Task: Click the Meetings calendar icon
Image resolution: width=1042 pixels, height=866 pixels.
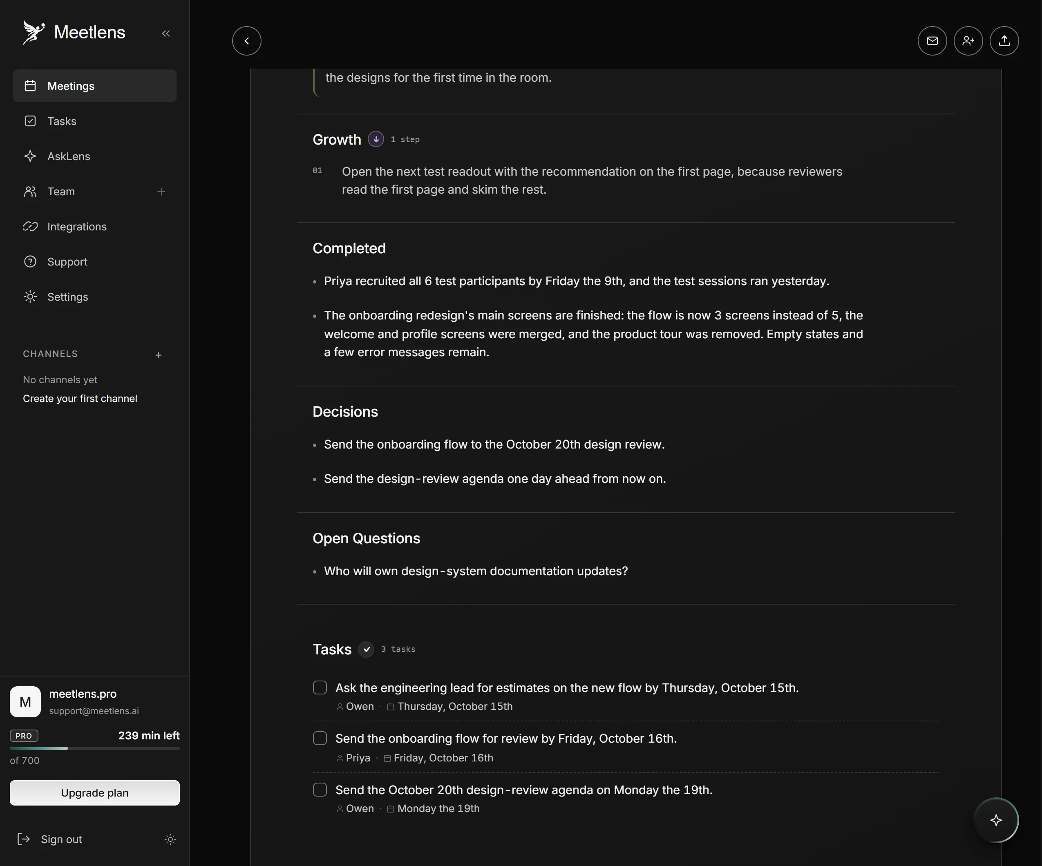Action: 30,86
